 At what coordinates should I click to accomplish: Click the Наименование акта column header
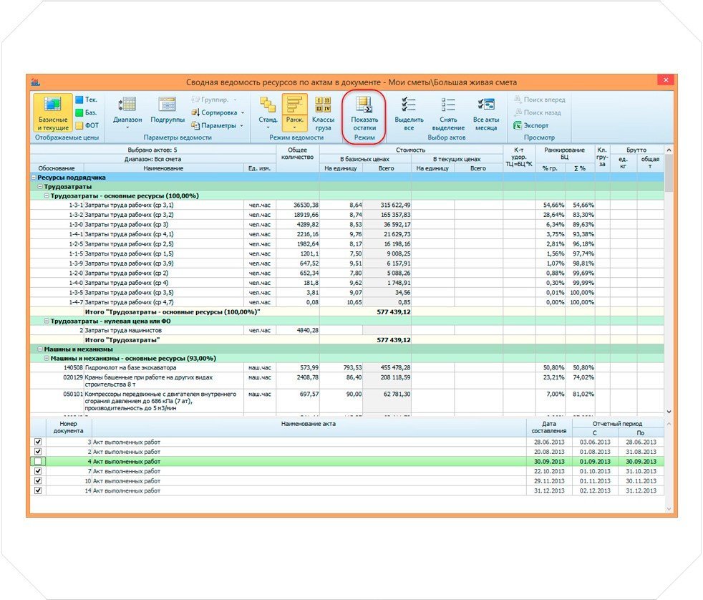(309, 427)
